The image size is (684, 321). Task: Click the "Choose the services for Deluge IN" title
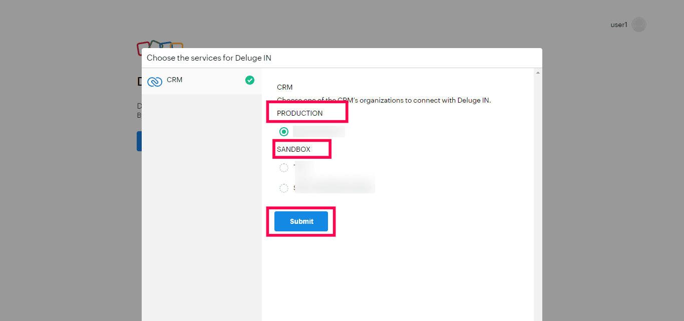(209, 58)
